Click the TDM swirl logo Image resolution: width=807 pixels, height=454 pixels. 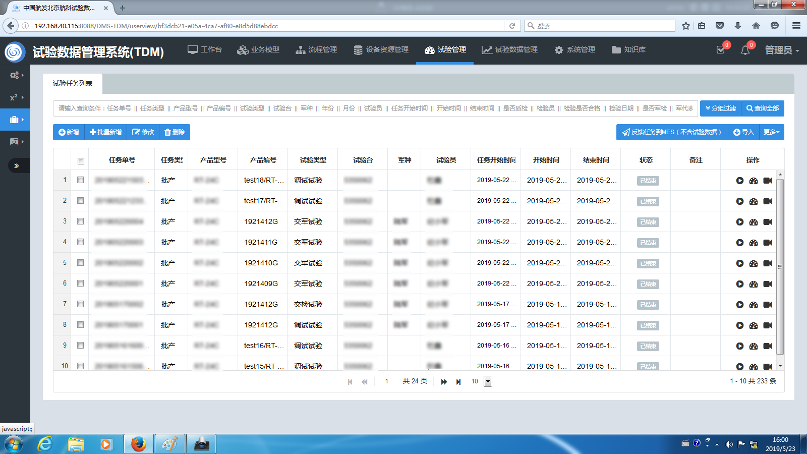click(15, 52)
